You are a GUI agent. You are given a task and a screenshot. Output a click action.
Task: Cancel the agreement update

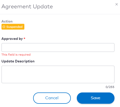(52, 98)
